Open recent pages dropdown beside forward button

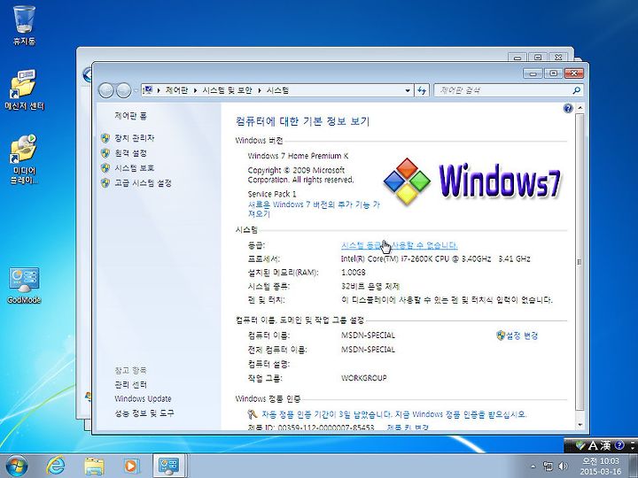tap(136, 90)
